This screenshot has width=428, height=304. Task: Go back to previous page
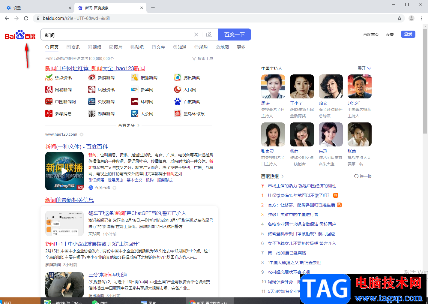coord(7,18)
